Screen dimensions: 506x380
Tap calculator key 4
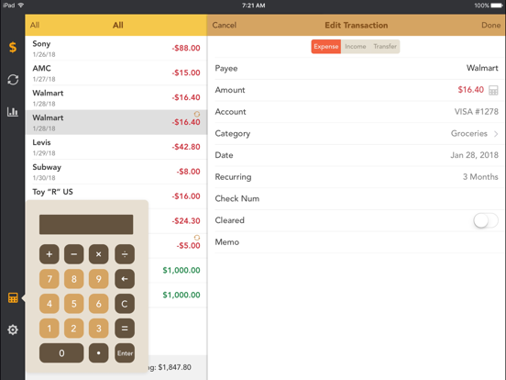[x=49, y=304]
